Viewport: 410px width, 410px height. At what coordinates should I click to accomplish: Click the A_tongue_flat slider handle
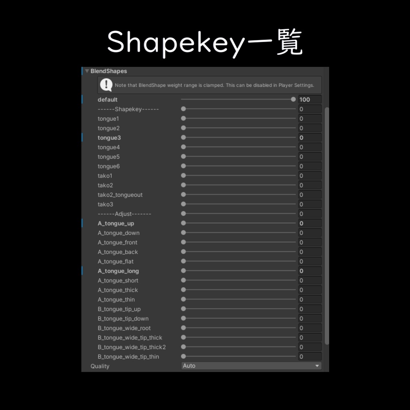click(x=183, y=261)
